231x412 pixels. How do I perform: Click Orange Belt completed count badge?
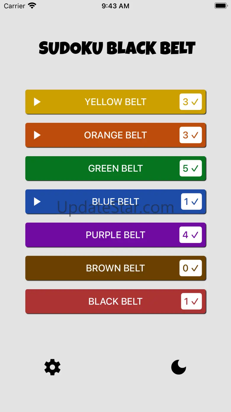point(190,135)
